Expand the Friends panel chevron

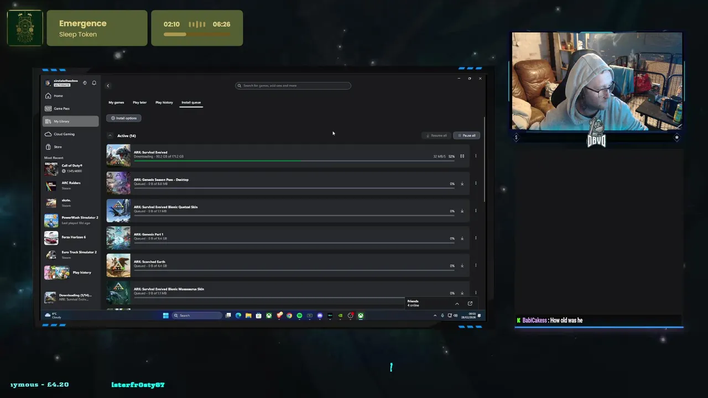click(457, 303)
